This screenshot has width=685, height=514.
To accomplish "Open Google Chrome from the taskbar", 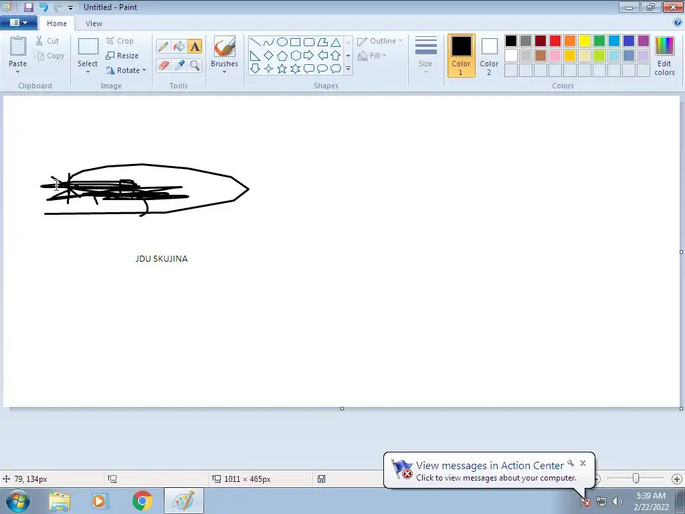I will click(x=142, y=501).
